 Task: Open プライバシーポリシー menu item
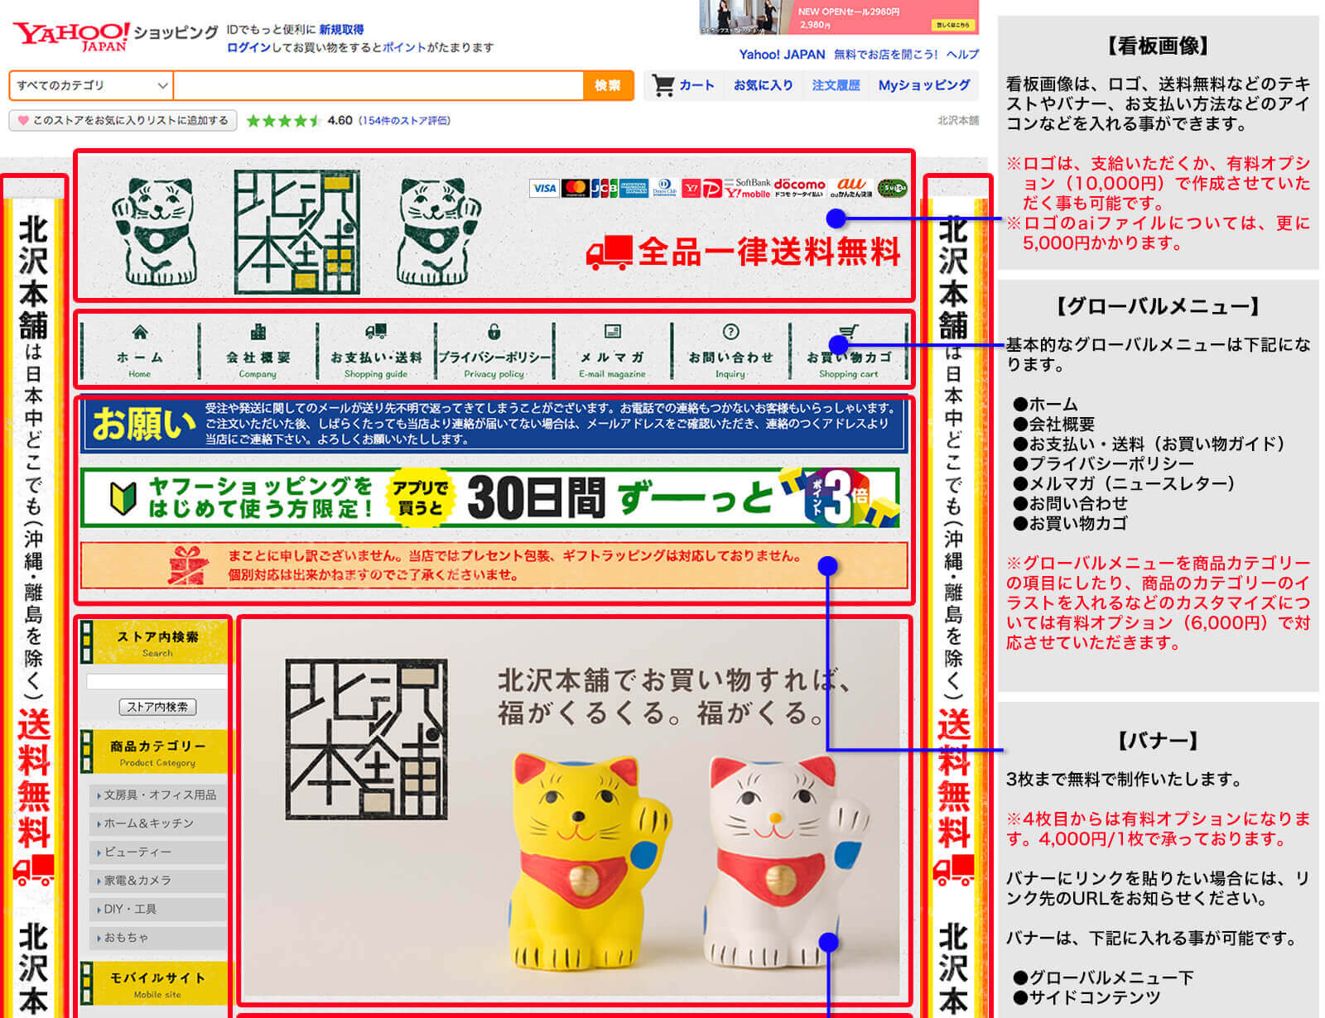(494, 351)
